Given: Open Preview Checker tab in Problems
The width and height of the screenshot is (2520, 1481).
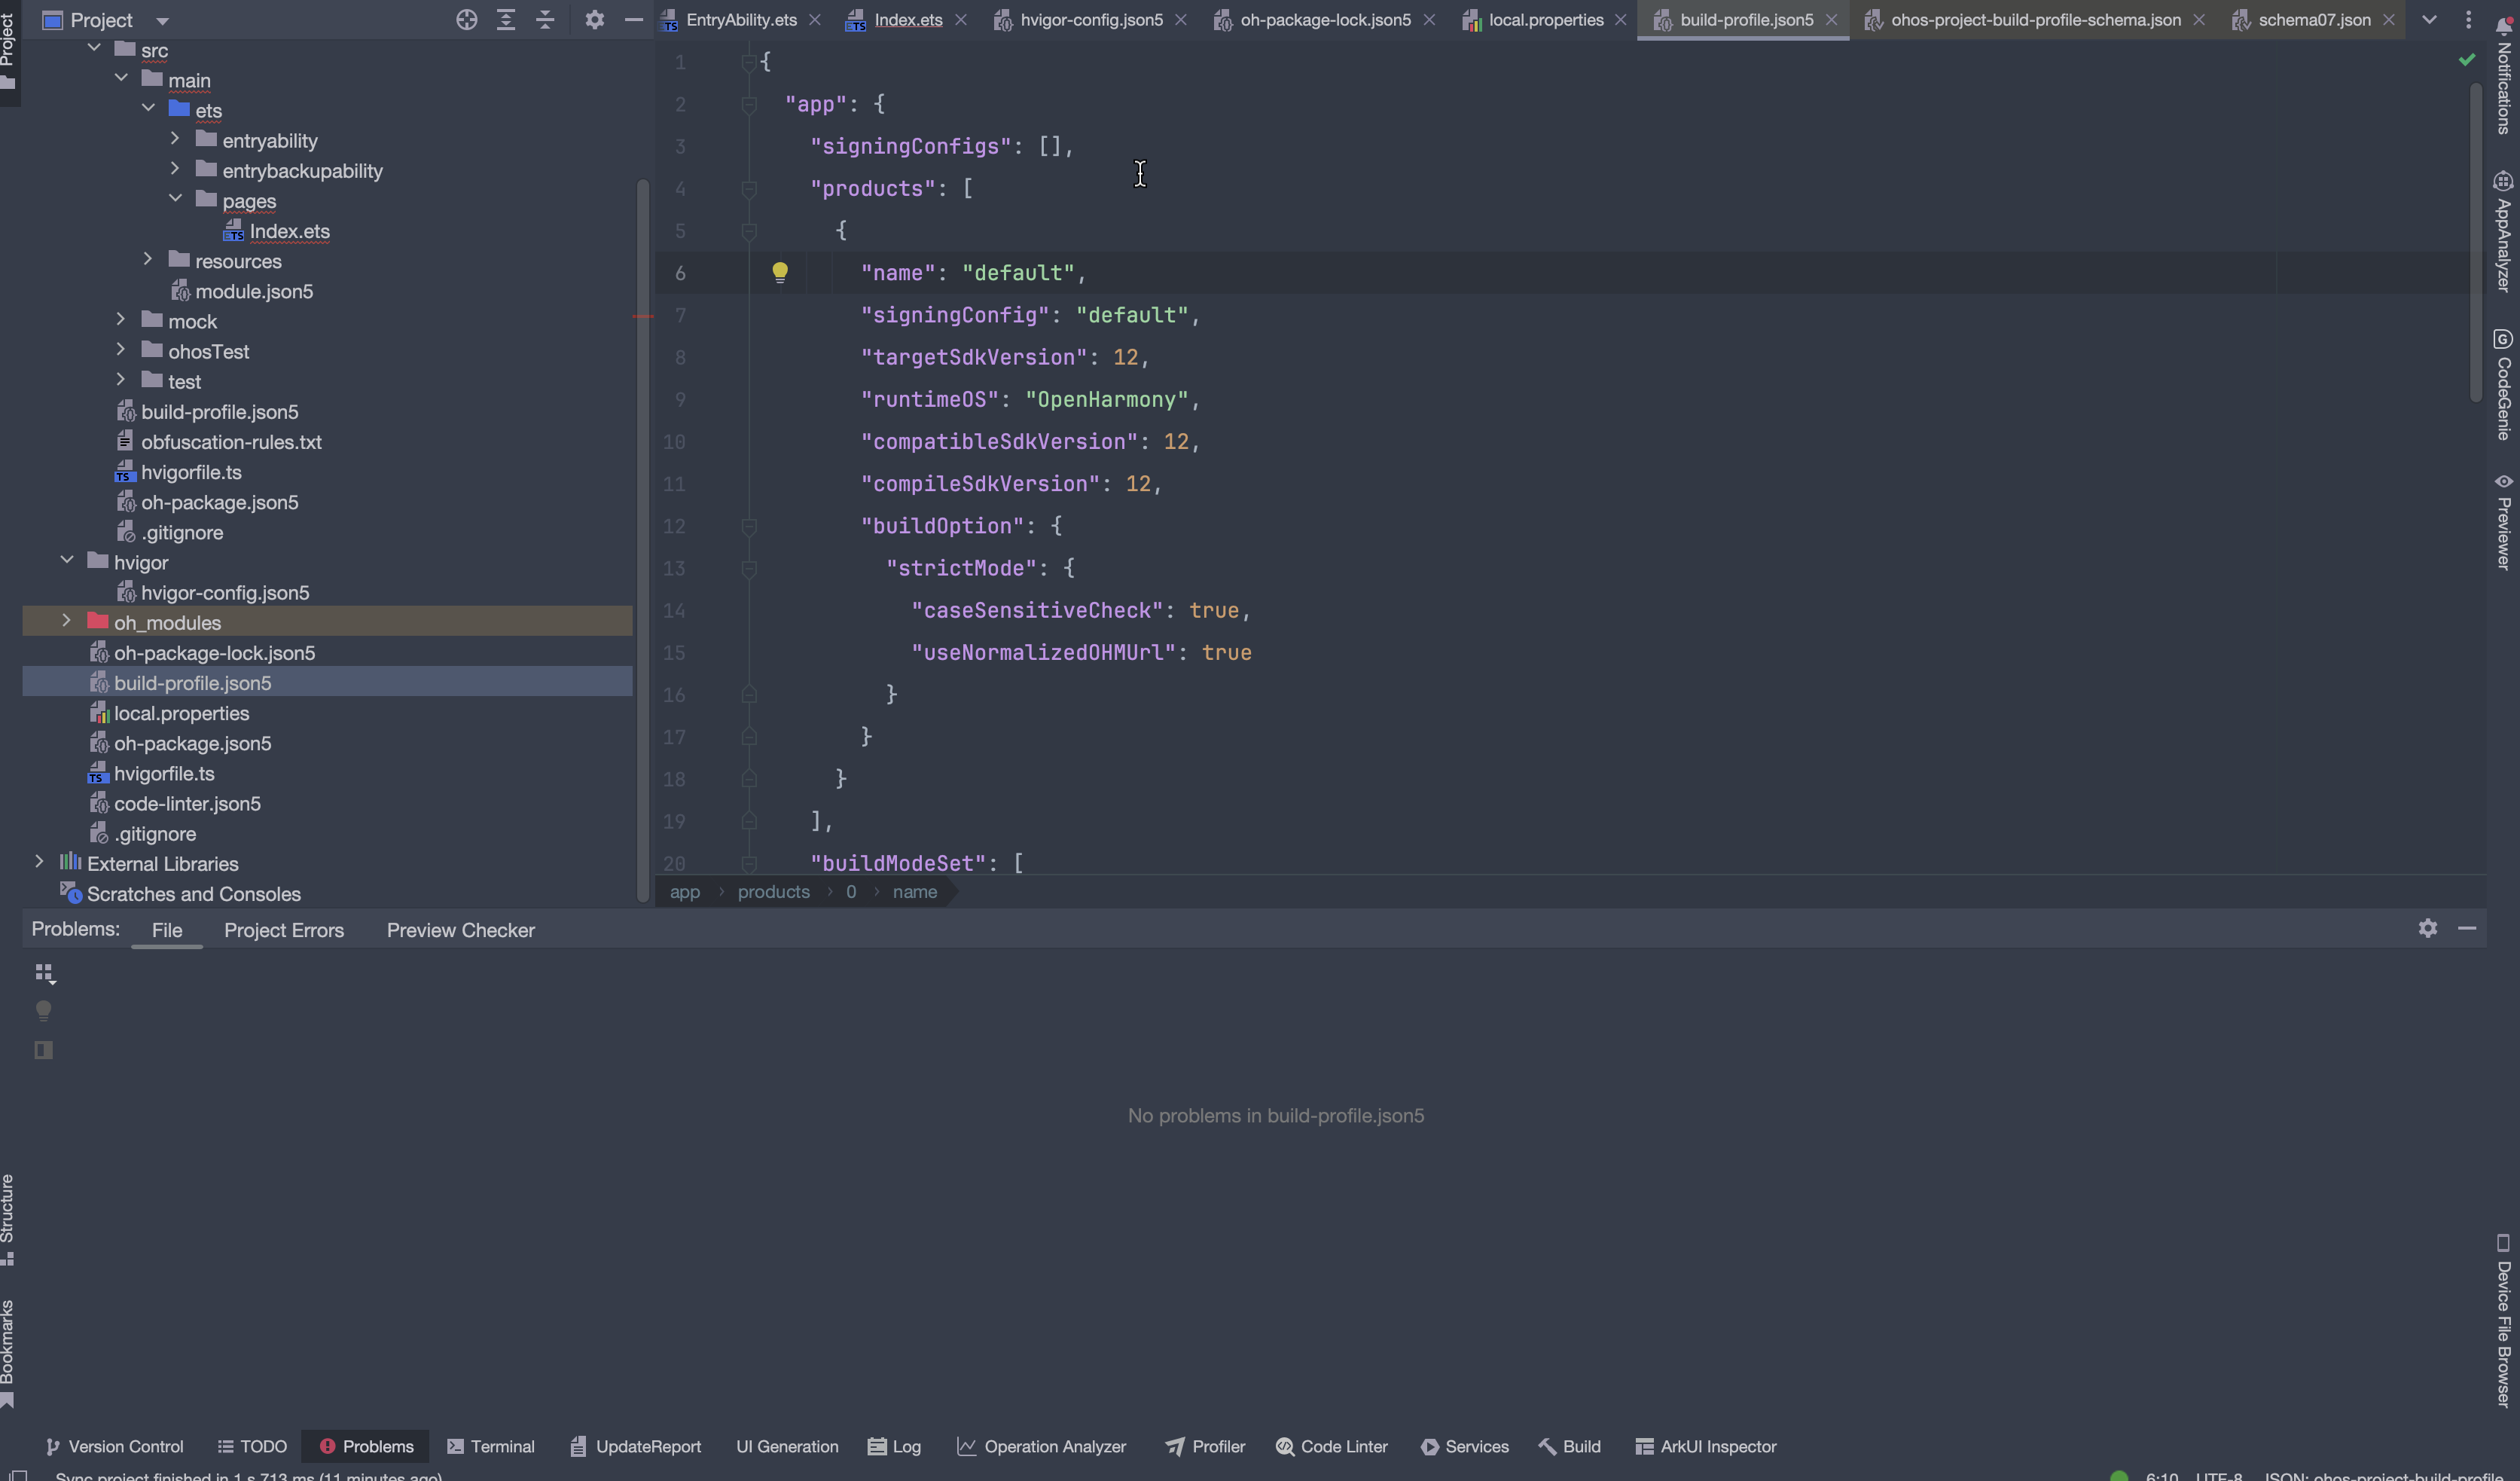Looking at the screenshot, I should click(x=461, y=930).
